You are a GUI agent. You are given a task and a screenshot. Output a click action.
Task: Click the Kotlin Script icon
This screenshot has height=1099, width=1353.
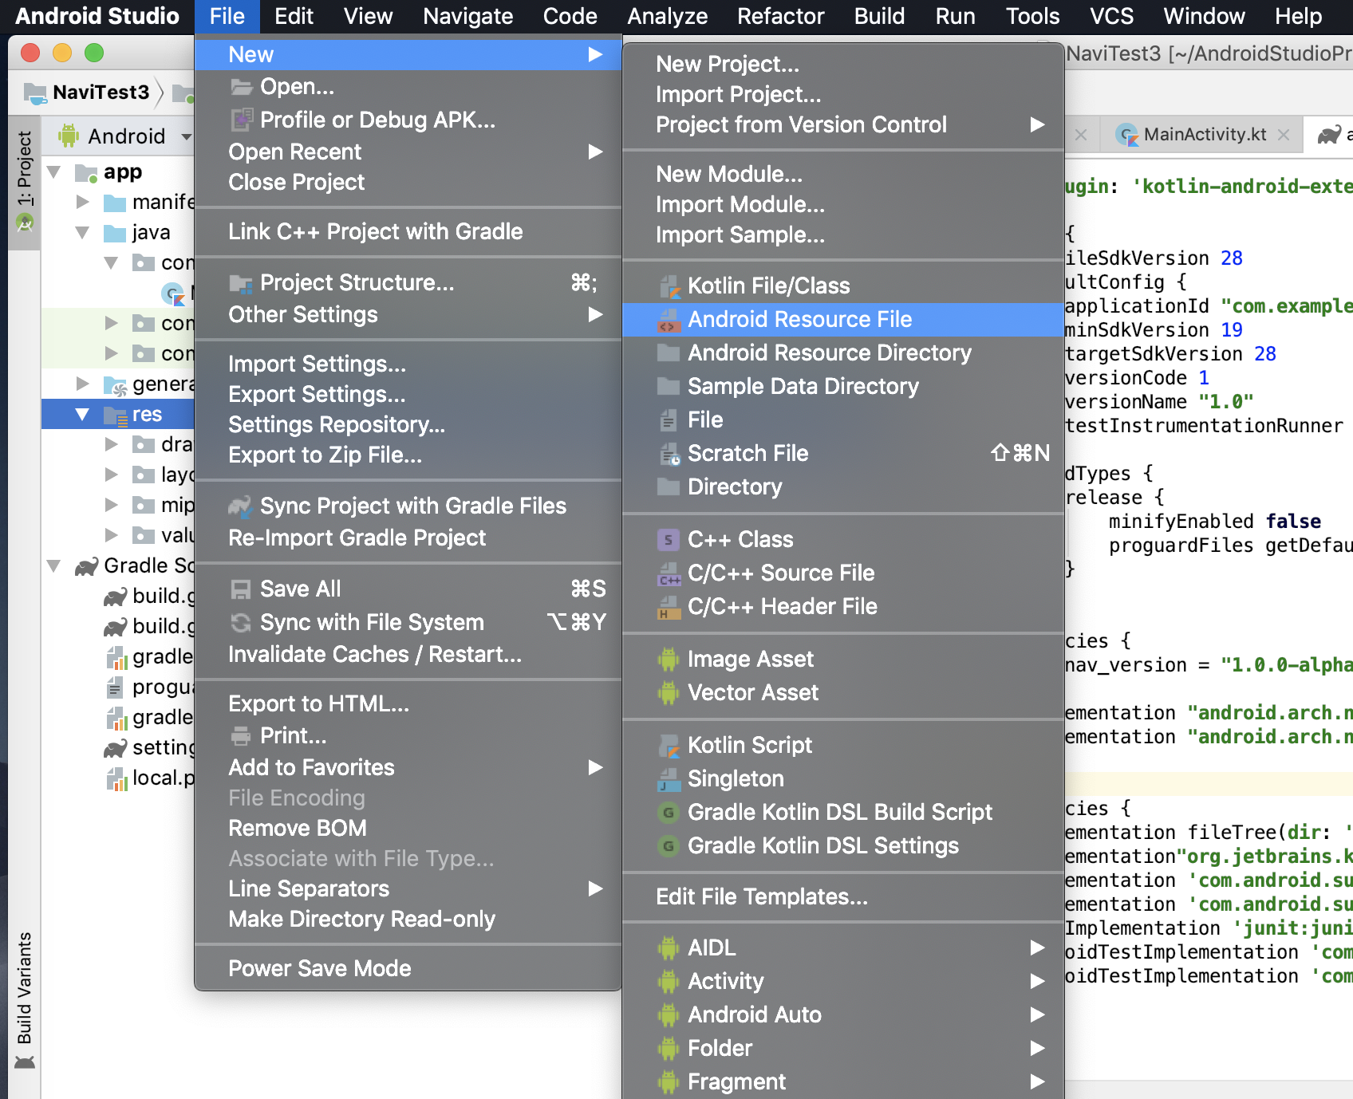(669, 746)
